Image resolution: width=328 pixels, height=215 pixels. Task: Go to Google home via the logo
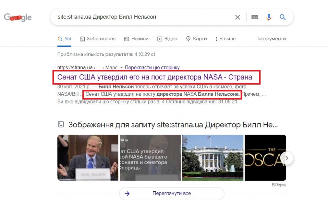18,17
